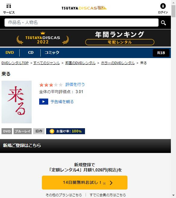The width and height of the screenshot is (176, 198).
Task: Click the third rating star
Action: pos(51,85)
